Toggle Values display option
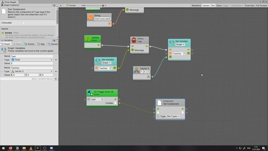This screenshot has height=151, width=268. click(x=206, y=5)
